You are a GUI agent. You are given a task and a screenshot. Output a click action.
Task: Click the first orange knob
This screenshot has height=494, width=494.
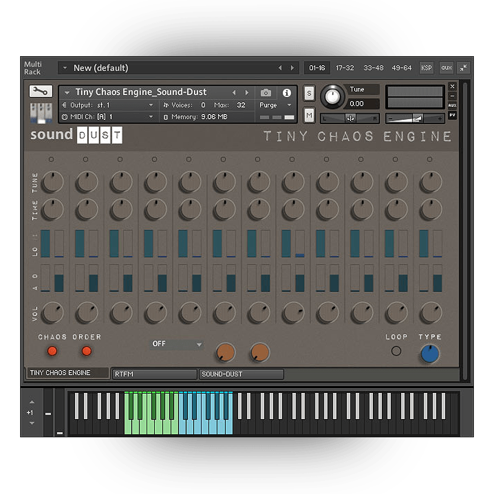pos(225,352)
